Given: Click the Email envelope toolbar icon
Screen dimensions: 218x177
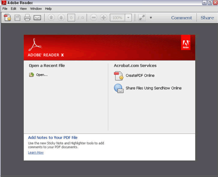Looking at the screenshot, I should pos(37,18).
